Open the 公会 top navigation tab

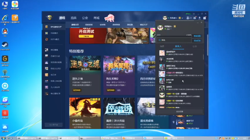tap(85, 18)
